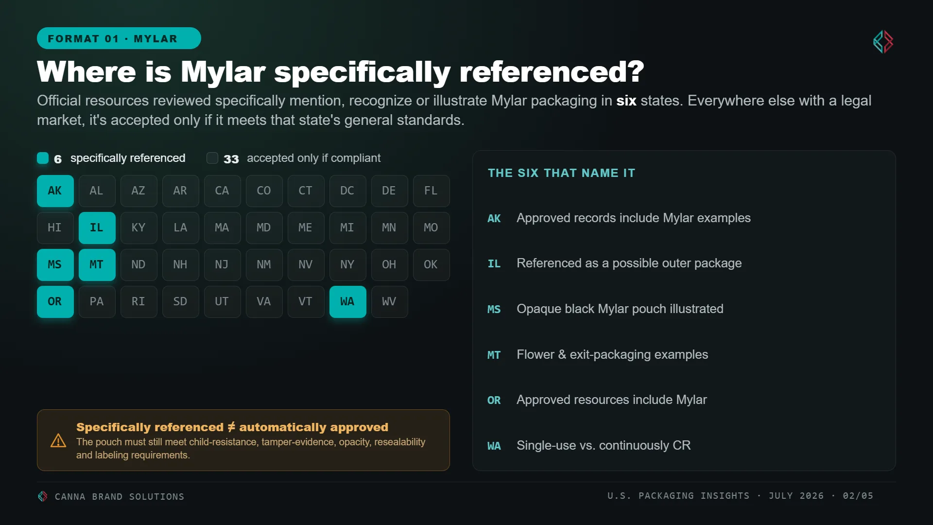Screen dimensions: 933x525
Task: Select the highlighted WA state tile
Action: (x=348, y=302)
